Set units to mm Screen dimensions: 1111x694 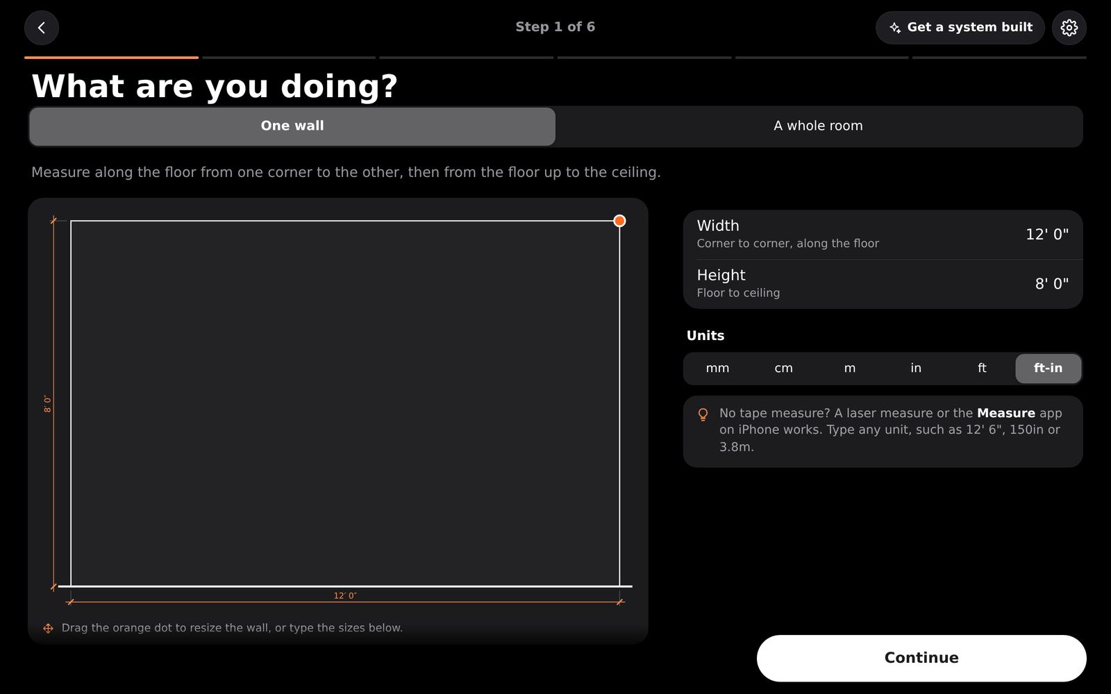click(717, 369)
